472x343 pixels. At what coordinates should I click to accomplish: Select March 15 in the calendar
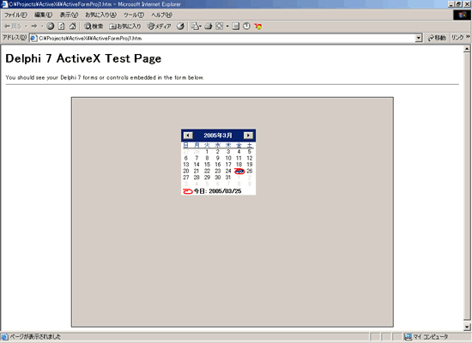(x=207, y=165)
